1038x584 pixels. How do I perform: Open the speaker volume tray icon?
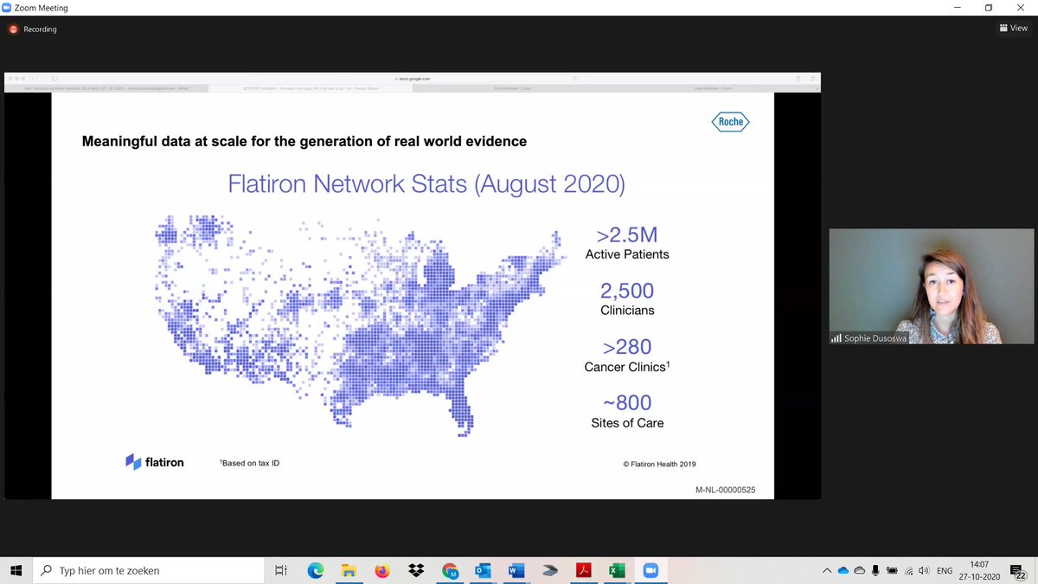coord(924,571)
